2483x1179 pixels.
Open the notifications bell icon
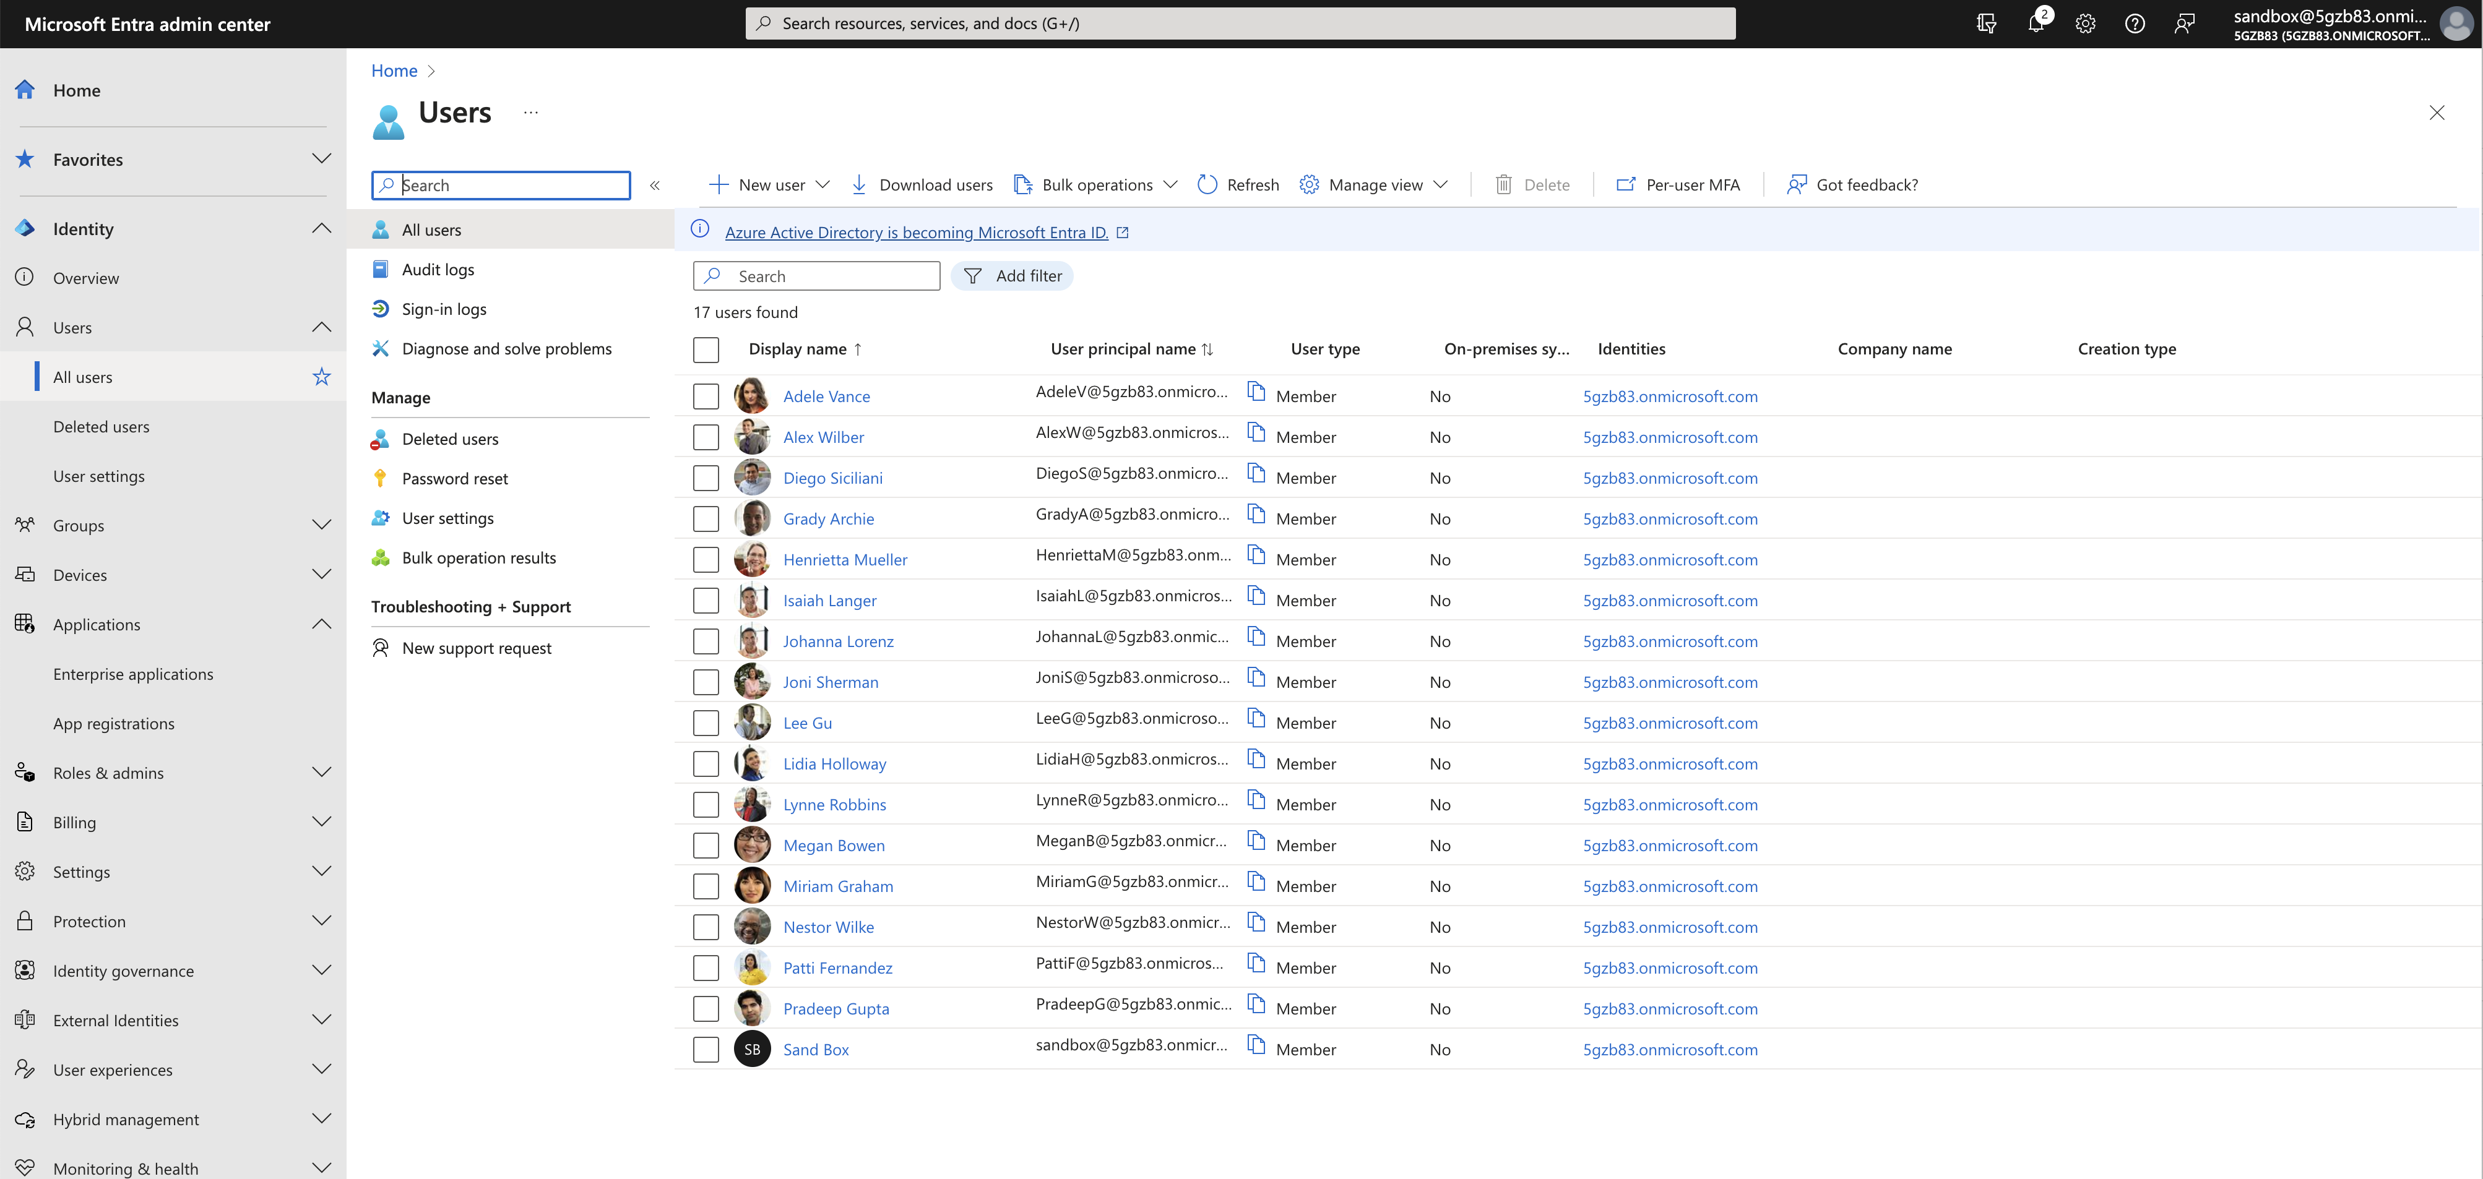click(x=2036, y=23)
